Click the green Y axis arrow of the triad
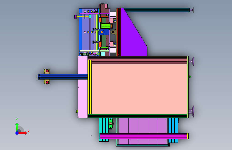The height and width of the screenshot is (150, 232). coord(17,127)
